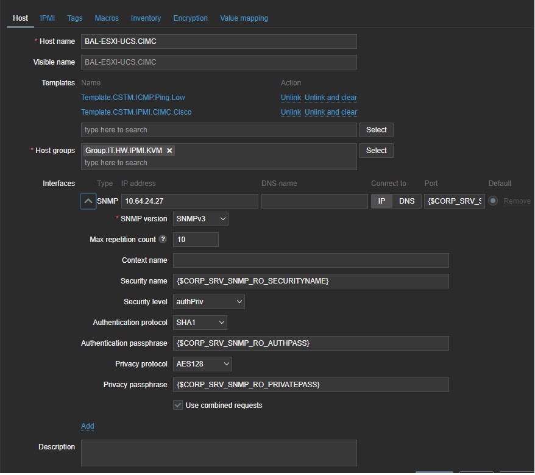535x475 pixels.
Task: Go to the Inventory tab
Action: pyautogui.click(x=146, y=18)
